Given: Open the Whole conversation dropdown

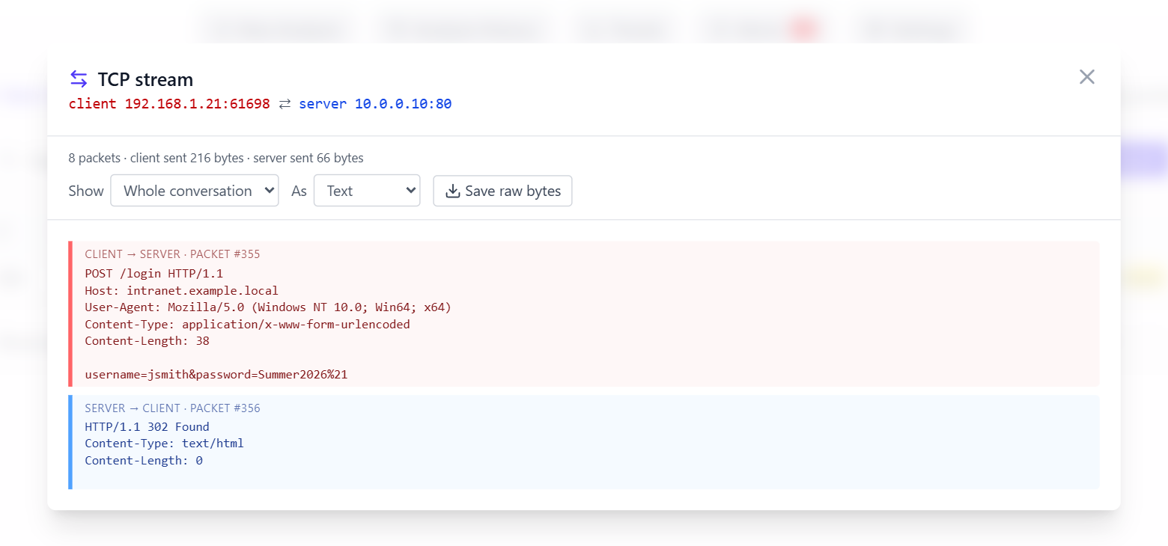Looking at the screenshot, I should pos(195,191).
